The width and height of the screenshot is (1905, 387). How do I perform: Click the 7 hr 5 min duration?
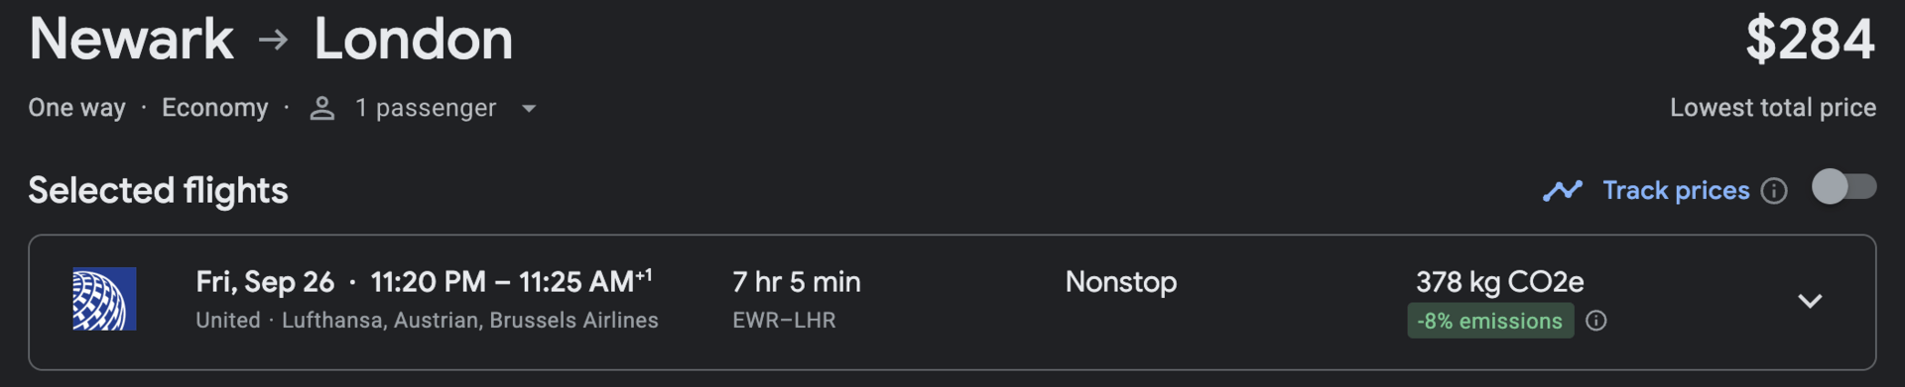point(797,282)
